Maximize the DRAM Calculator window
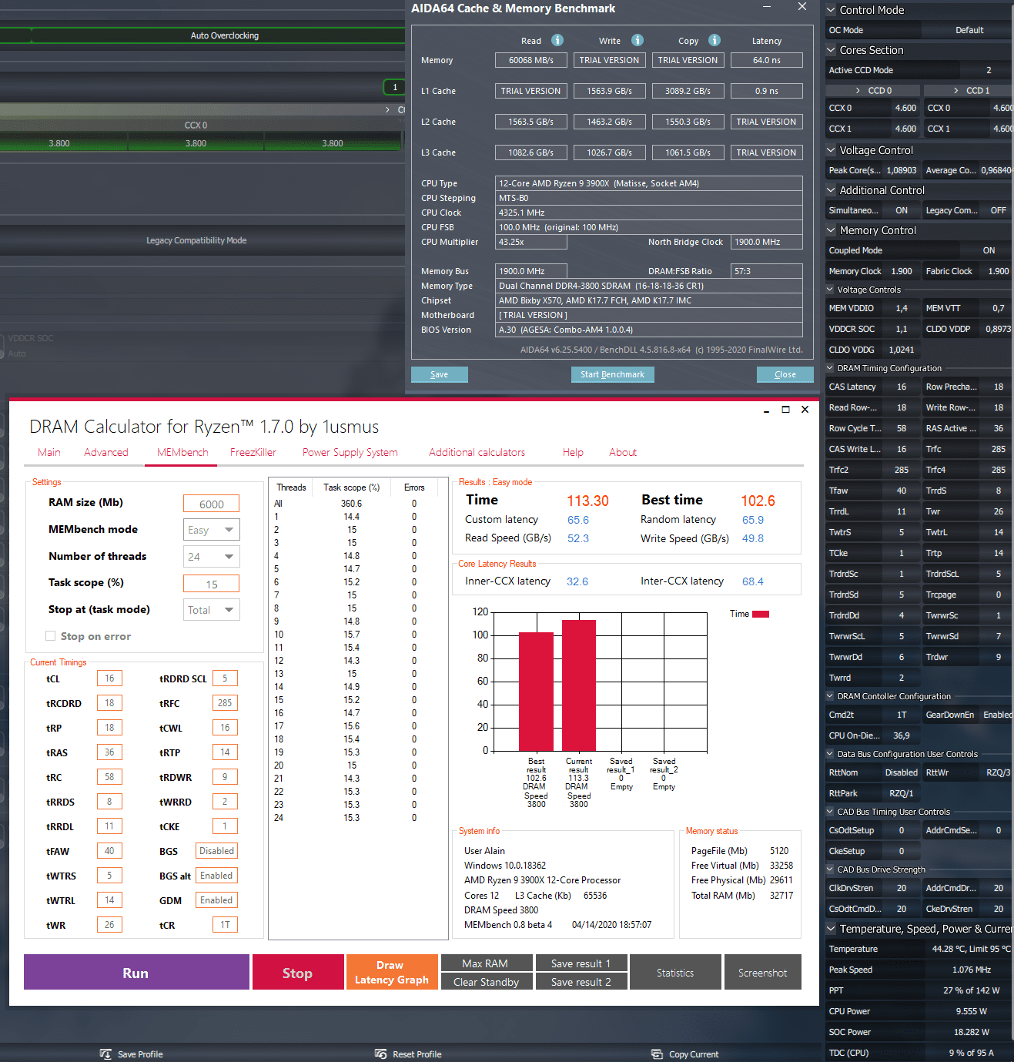The image size is (1014, 1062). [785, 409]
